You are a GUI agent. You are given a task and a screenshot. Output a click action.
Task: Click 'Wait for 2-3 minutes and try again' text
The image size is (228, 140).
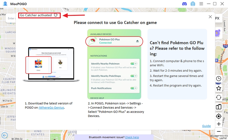point(176,71)
